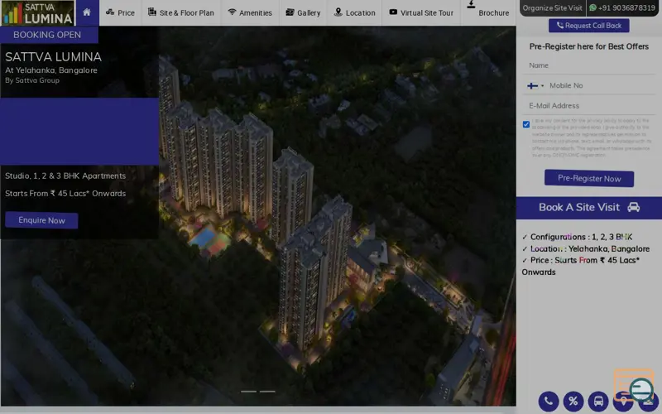Click the Virtual Site Tour video icon
The image size is (662, 414).
click(393, 12)
